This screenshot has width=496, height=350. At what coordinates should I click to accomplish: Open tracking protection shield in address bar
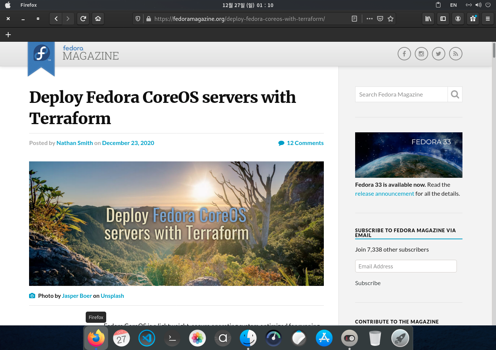tap(138, 19)
